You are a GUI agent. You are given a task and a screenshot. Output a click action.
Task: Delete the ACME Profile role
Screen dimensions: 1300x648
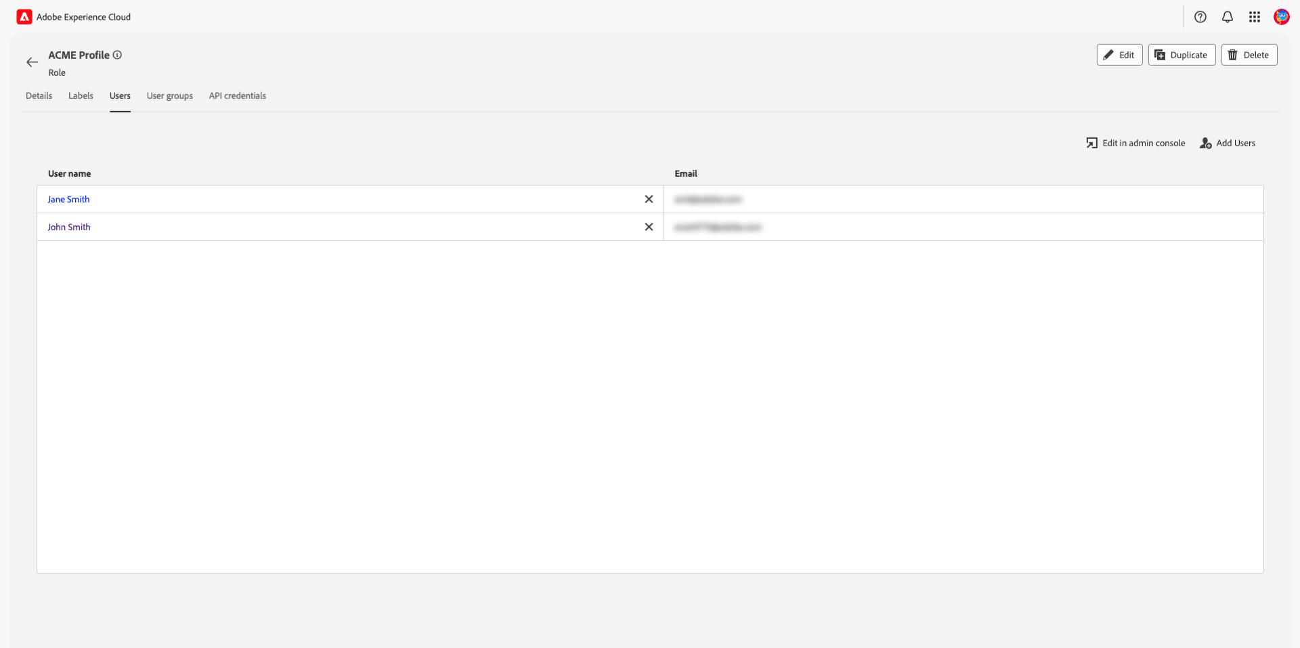click(x=1249, y=55)
